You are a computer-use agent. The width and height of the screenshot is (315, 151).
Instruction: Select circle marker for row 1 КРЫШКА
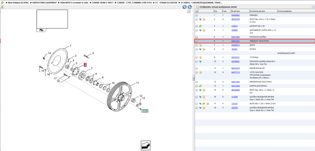pyautogui.click(x=197, y=15)
